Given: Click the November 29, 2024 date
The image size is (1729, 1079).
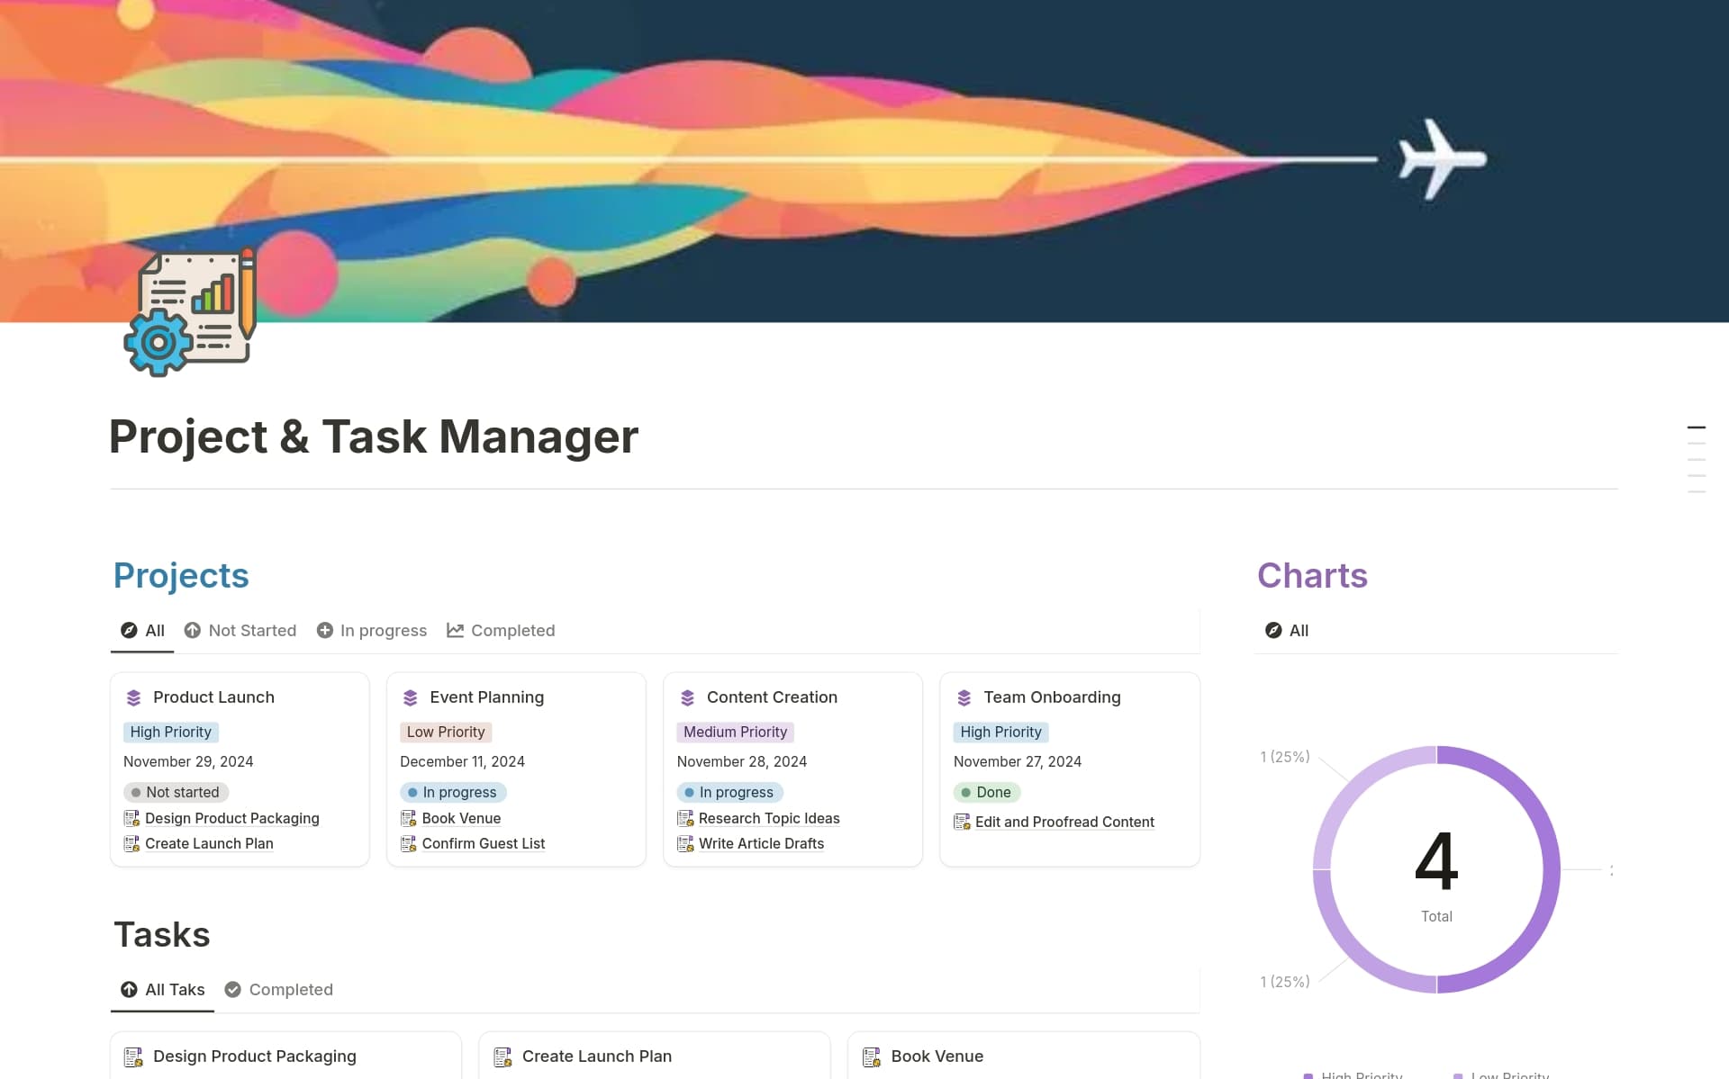Looking at the screenshot, I should tap(188, 761).
